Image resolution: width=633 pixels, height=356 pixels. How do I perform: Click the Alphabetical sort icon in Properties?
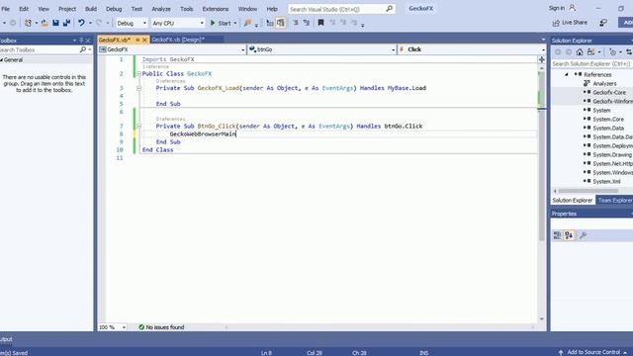coord(569,235)
